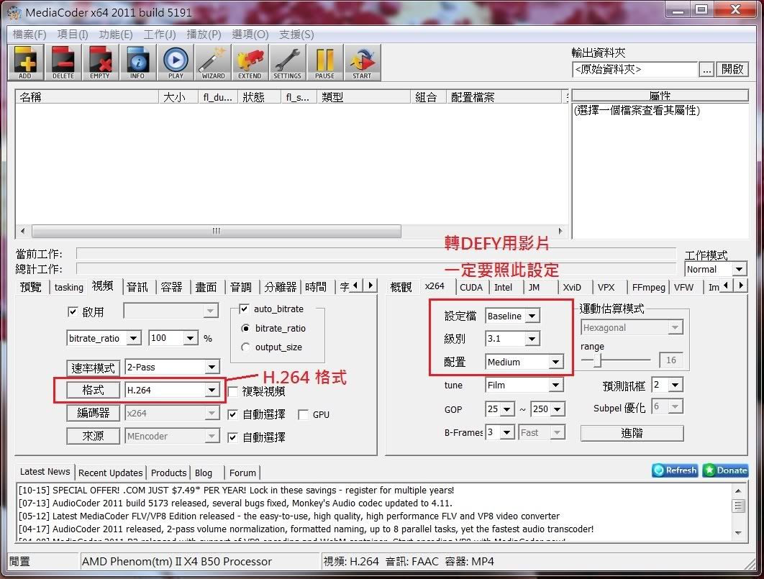Toggle the 啟用 video enable checkbox
The height and width of the screenshot is (579, 764).
click(x=73, y=311)
